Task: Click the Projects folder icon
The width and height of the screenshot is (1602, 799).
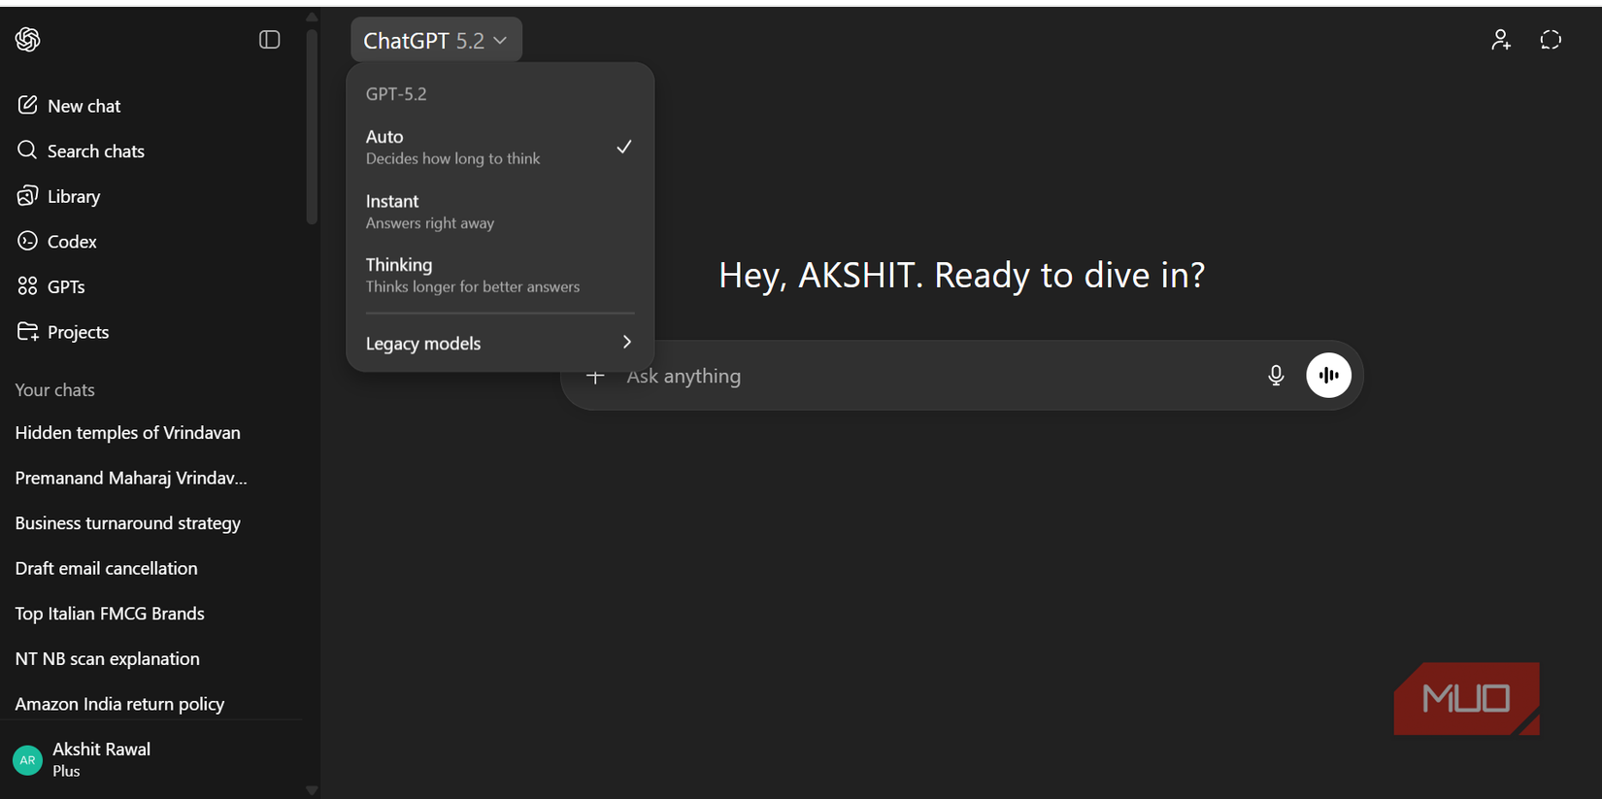Action: (x=27, y=332)
